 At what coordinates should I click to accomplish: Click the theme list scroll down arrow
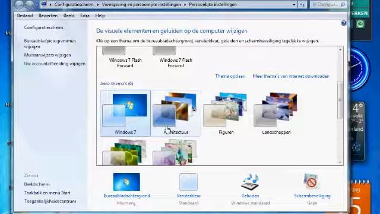point(340,162)
